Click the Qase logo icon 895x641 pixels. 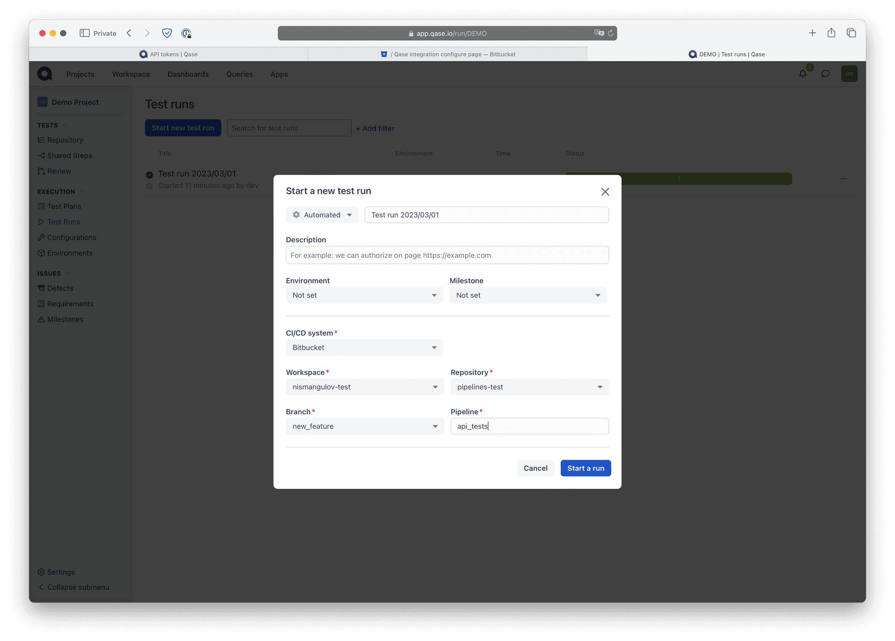pos(44,74)
